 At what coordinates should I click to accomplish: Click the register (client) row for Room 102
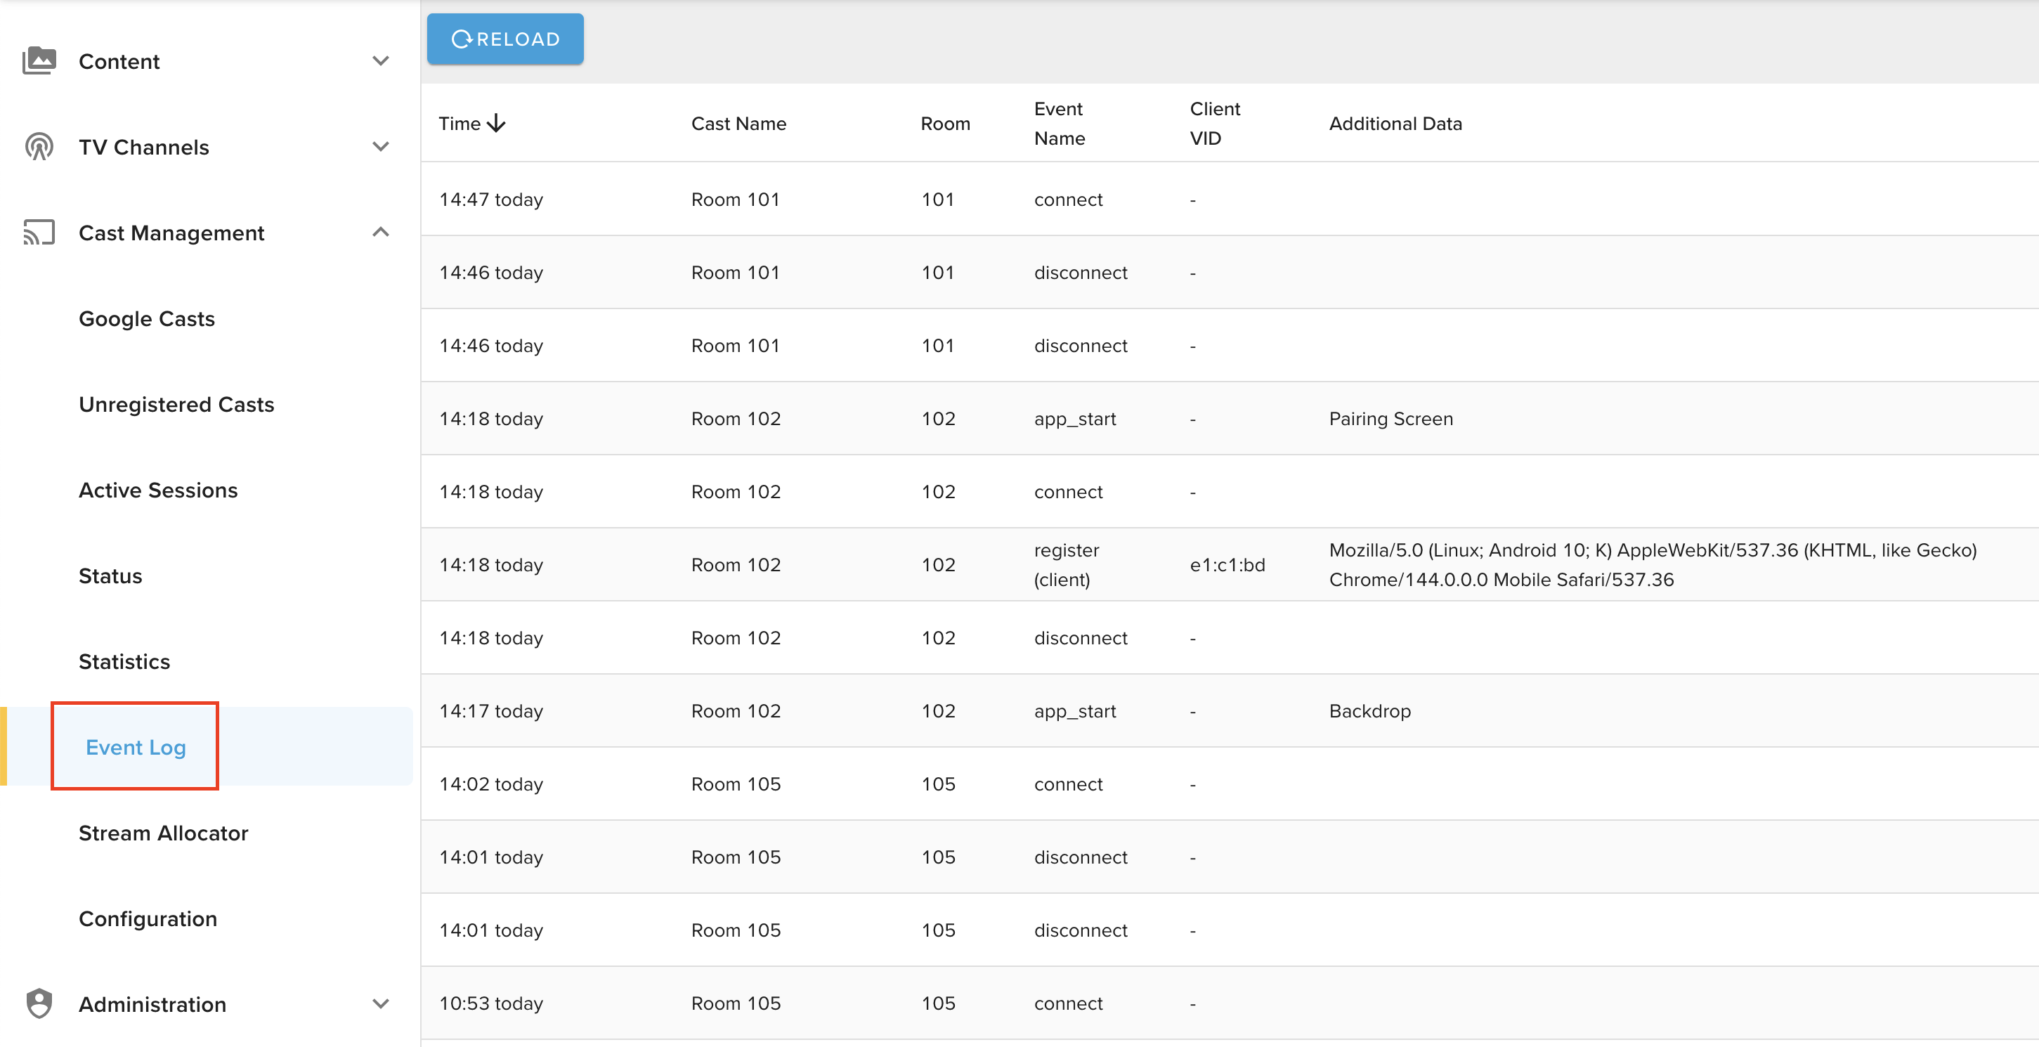[1065, 564]
